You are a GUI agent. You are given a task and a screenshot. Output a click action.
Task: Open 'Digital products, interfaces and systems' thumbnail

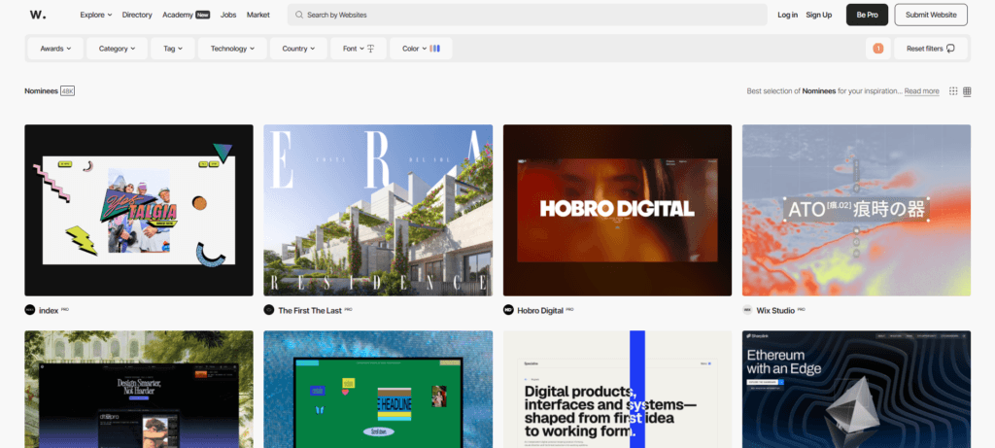click(x=617, y=389)
